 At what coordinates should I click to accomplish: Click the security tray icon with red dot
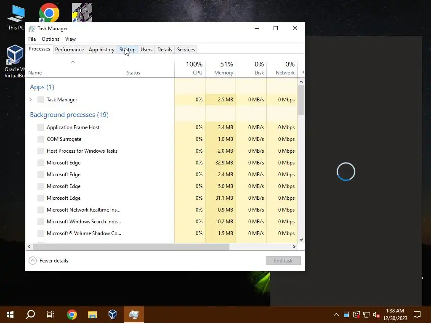click(x=357, y=315)
